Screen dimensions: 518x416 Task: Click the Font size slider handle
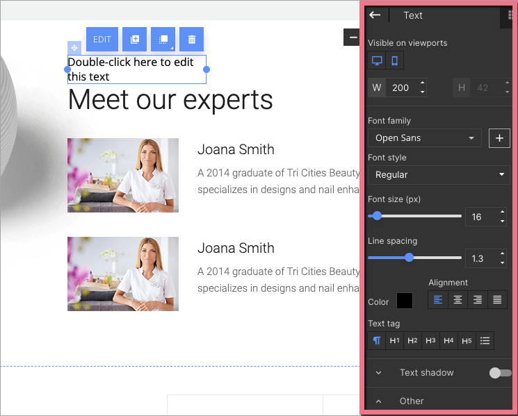coord(377,216)
